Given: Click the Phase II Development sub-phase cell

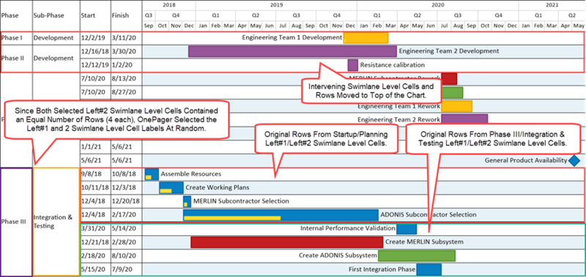Looking at the screenshot, I should [56, 58].
